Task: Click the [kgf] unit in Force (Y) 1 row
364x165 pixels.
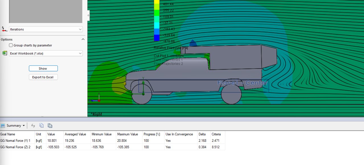Action: coord(39,140)
